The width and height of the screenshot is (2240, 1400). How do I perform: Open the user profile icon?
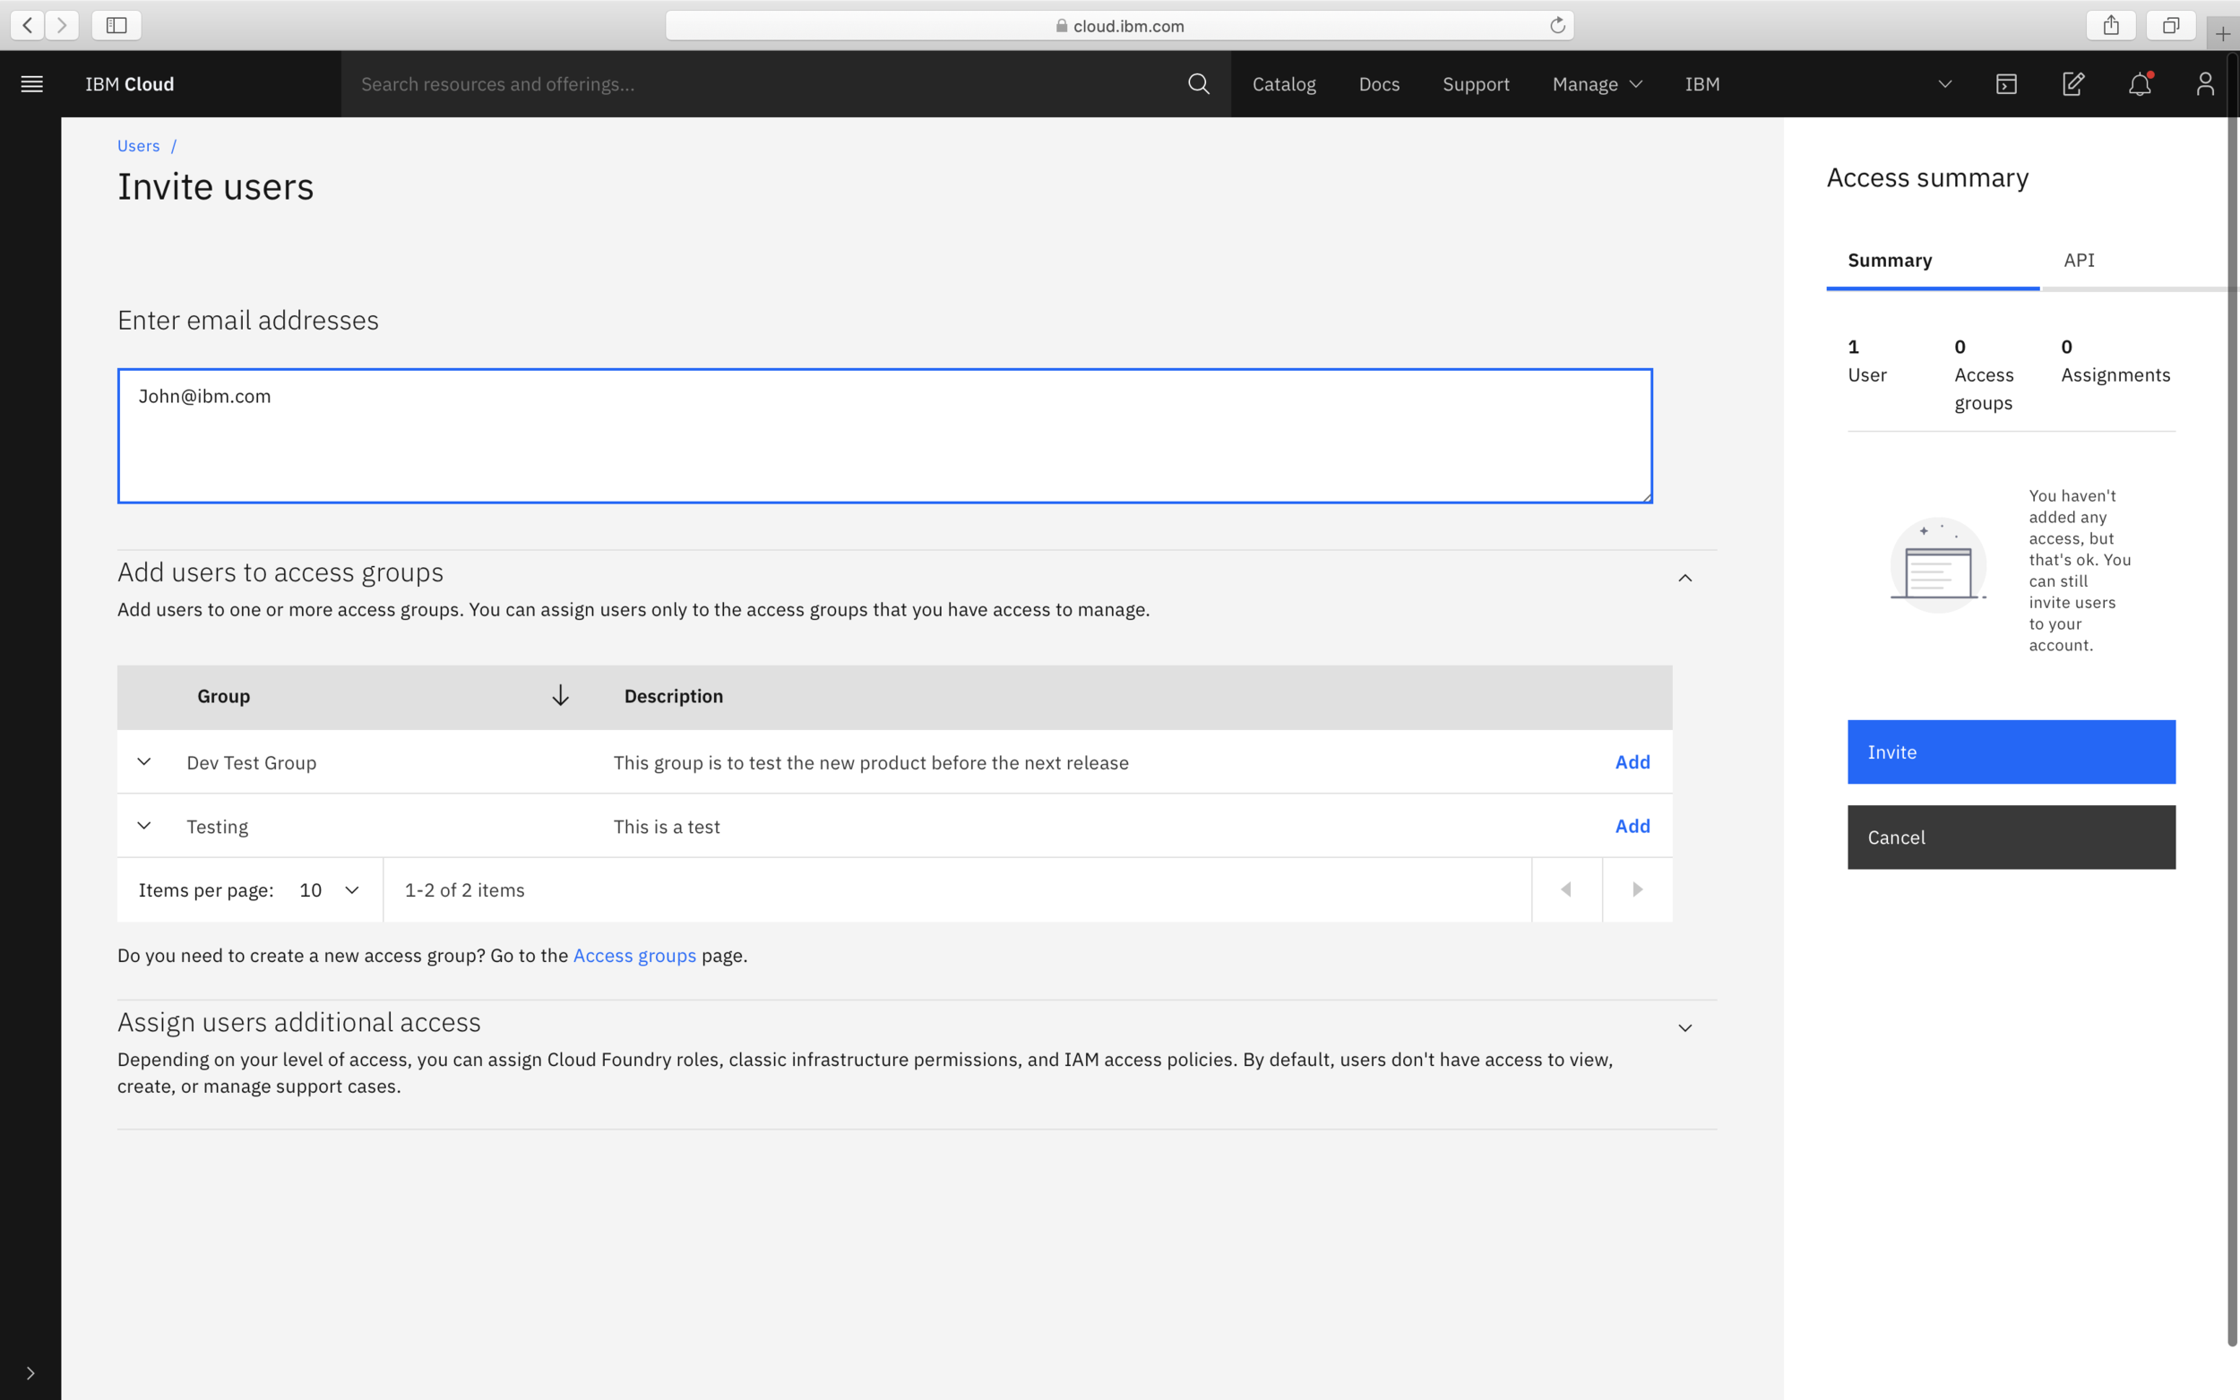coord(2205,84)
